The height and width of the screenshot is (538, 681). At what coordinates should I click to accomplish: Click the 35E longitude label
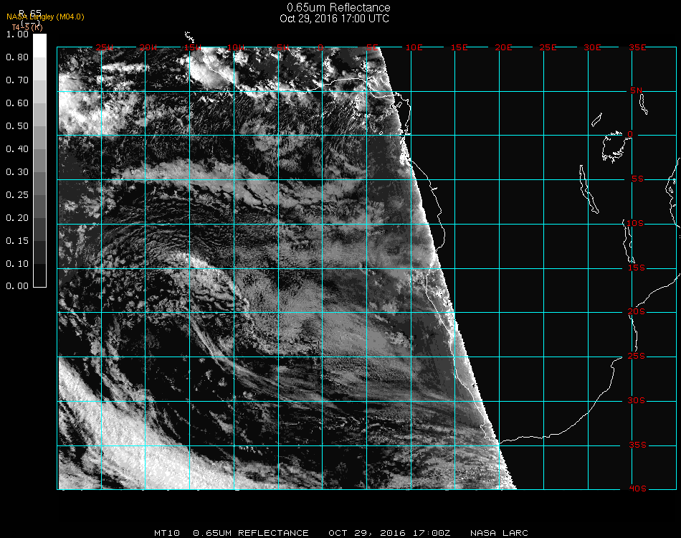click(x=637, y=47)
